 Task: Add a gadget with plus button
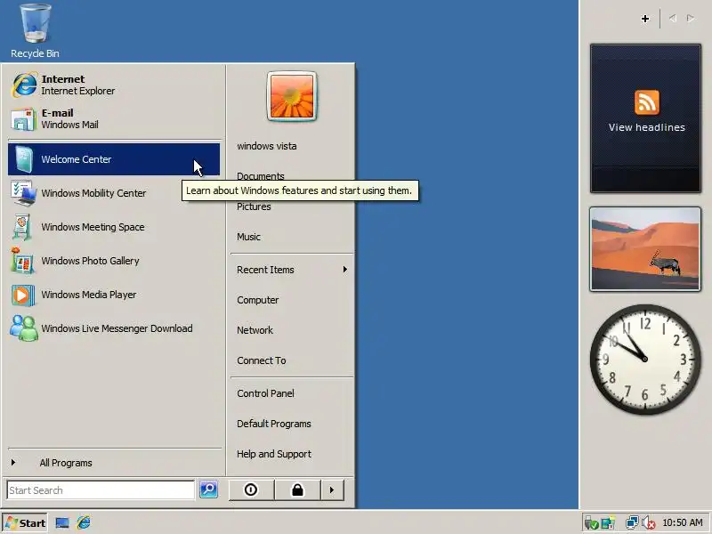(x=645, y=19)
